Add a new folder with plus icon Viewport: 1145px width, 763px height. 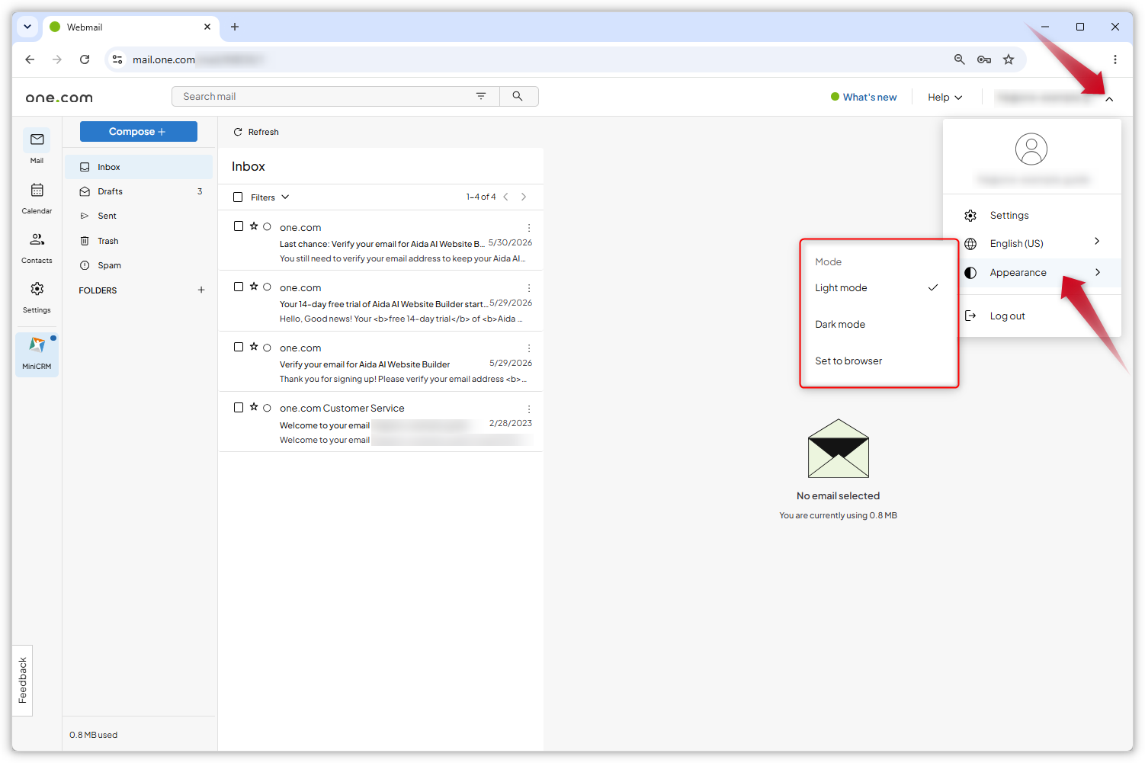pyautogui.click(x=201, y=290)
